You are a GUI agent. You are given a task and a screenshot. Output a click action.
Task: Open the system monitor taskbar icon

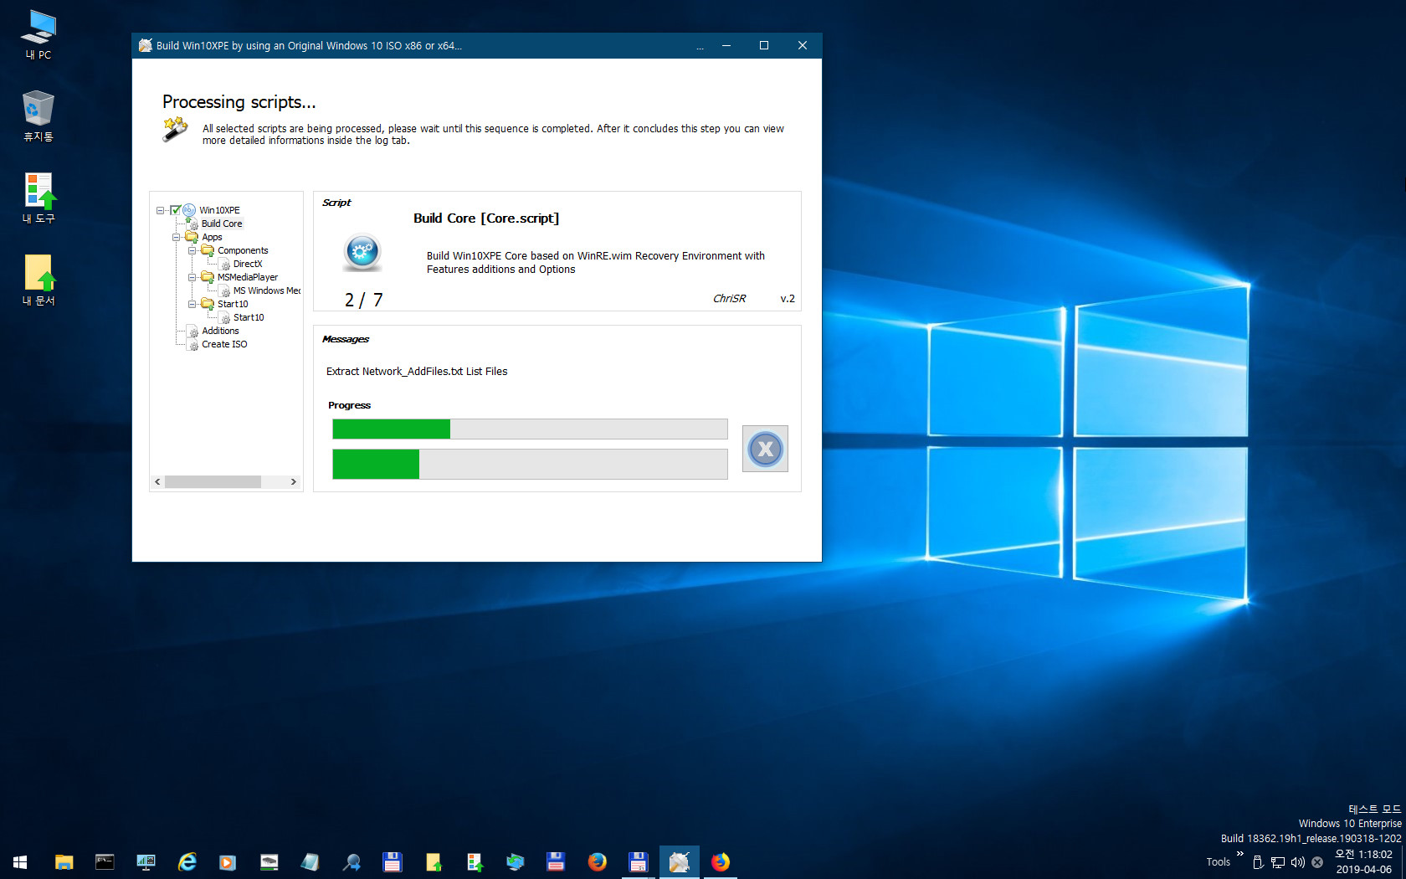pyautogui.click(x=146, y=861)
